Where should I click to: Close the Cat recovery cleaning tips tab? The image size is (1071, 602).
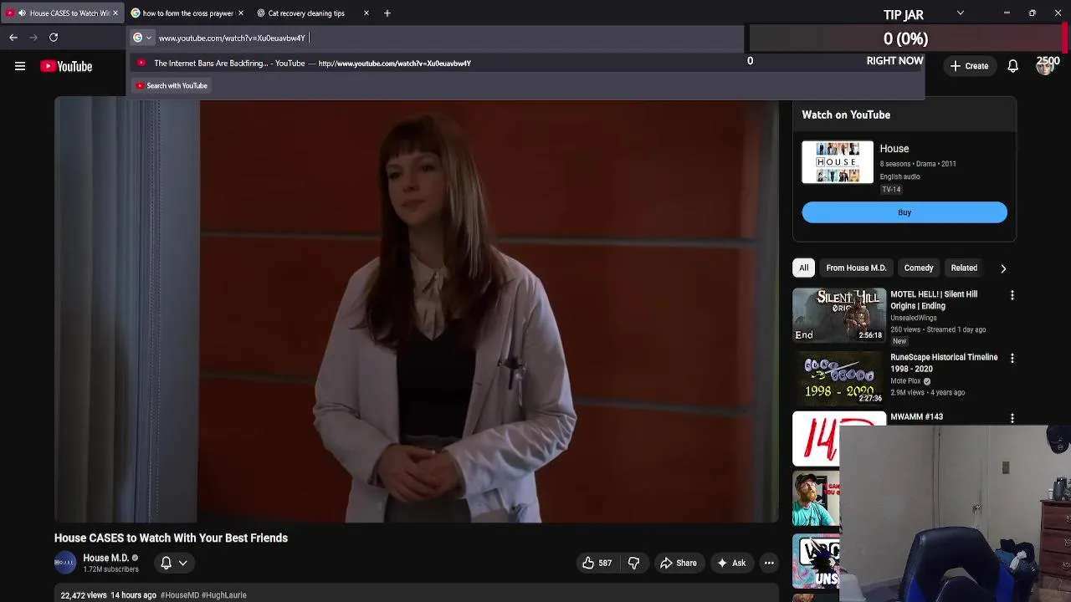tap(366, 13)
